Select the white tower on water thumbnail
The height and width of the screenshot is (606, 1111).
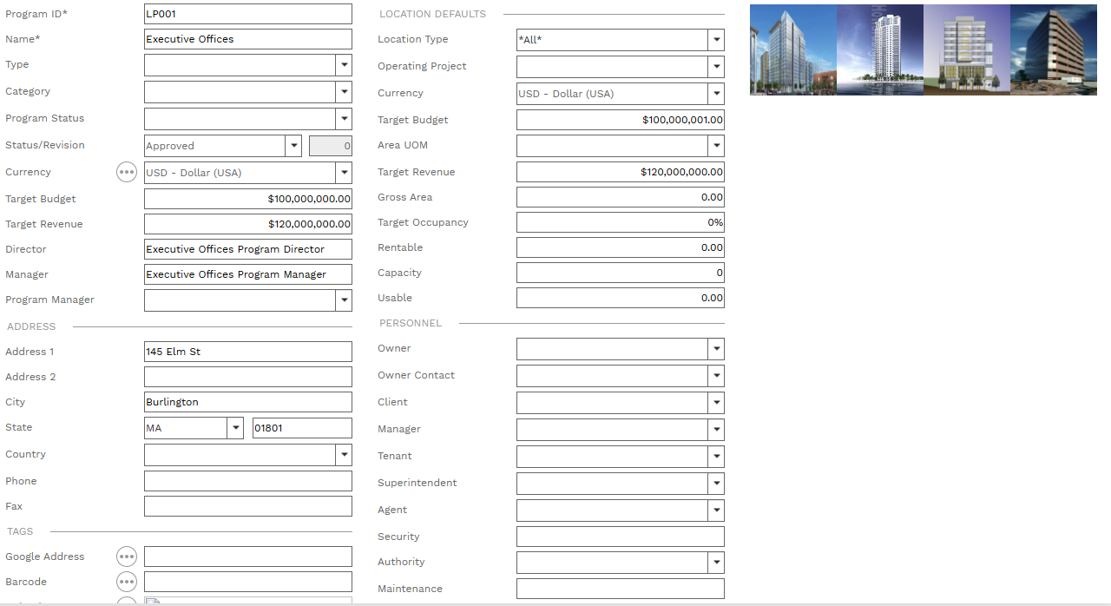pyautogui.click(x=879, y=49)
